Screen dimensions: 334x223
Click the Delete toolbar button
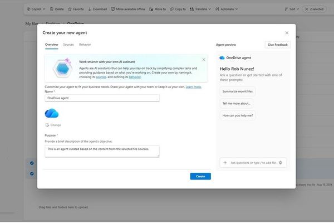(x=57, y=9)
